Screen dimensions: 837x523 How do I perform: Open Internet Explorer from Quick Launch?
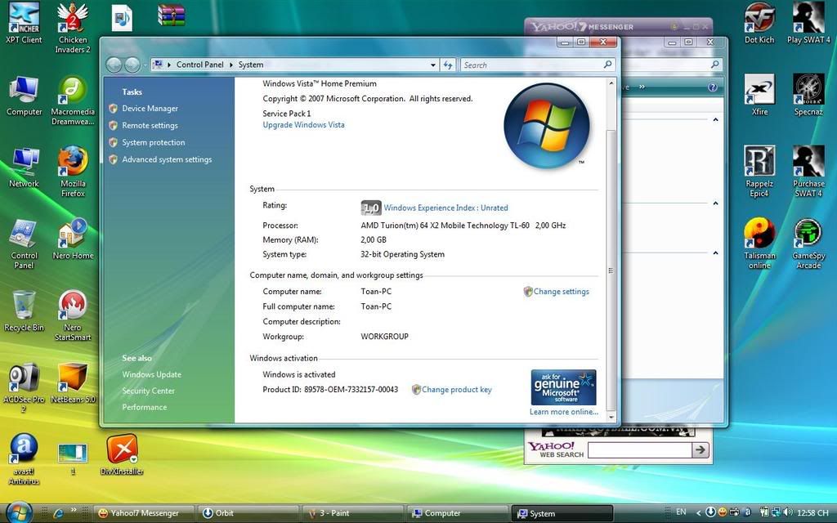point(58,513)
